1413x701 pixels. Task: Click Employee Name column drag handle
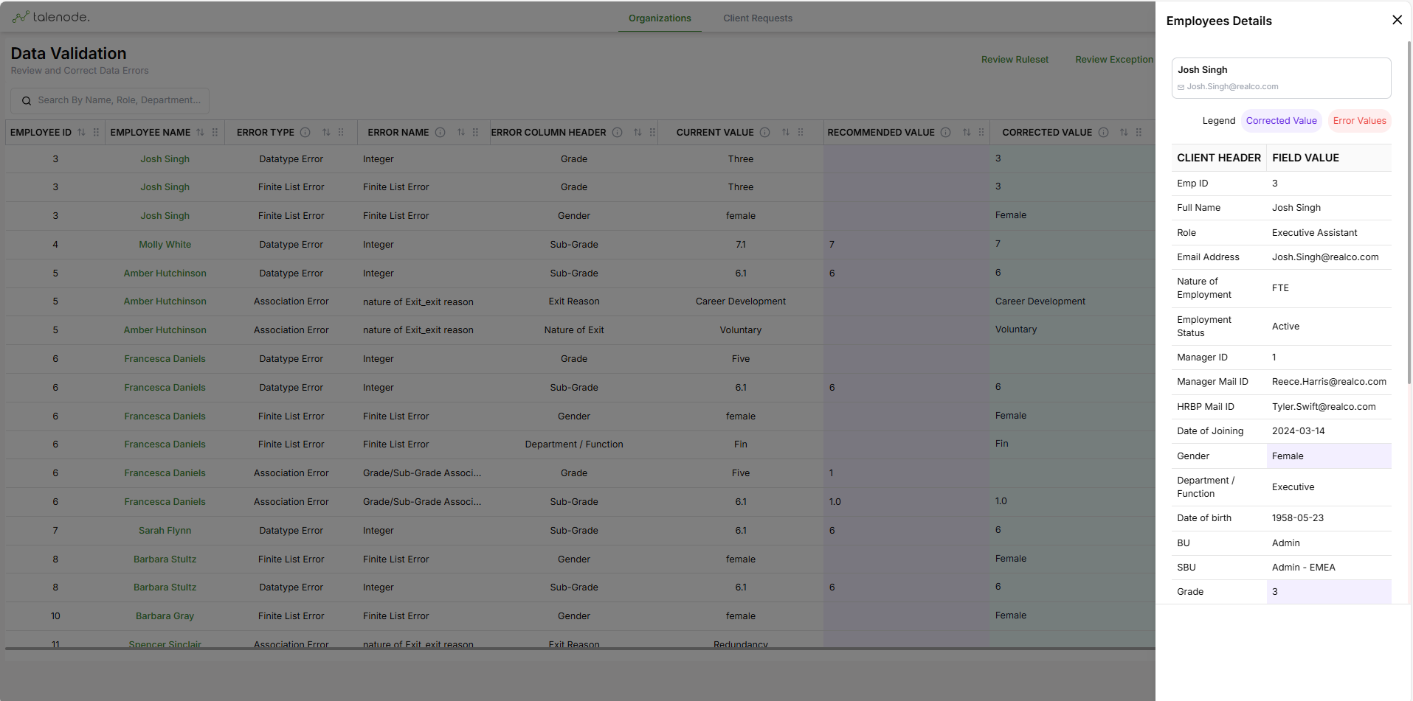pyautogui.click(x=215, y=132)
